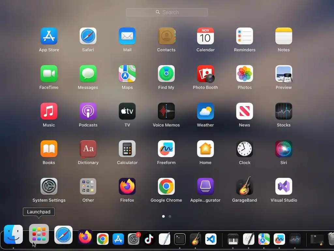This screenshot has width=334, height=251.
Task: Open the Photos app
Action: [x=245, y=74]
